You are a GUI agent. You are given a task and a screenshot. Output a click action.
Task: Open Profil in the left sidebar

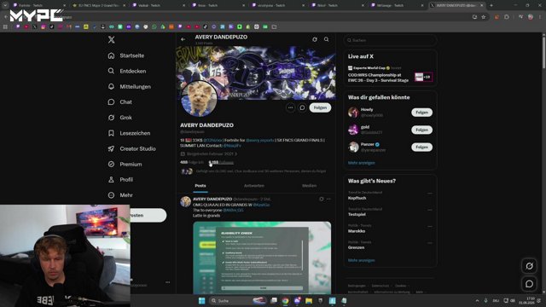(120, 180)
